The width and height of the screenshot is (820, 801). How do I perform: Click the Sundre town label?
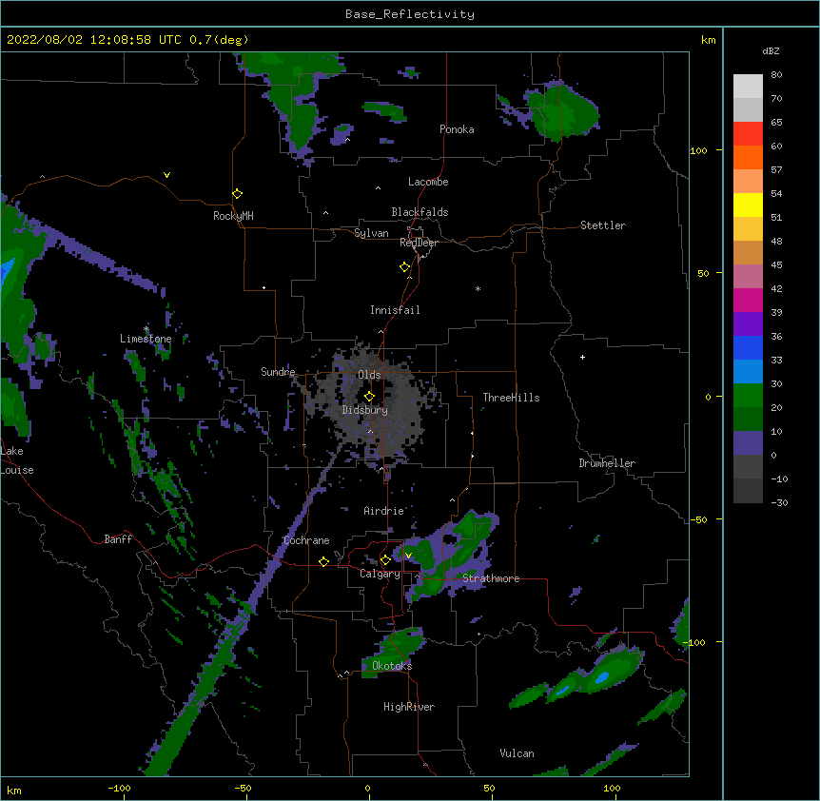278,372
